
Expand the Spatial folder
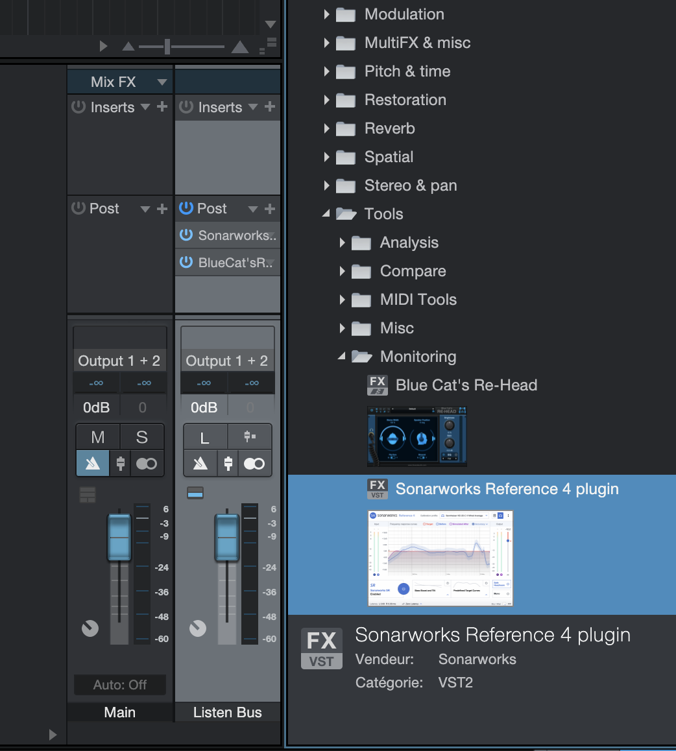(326, 157)
